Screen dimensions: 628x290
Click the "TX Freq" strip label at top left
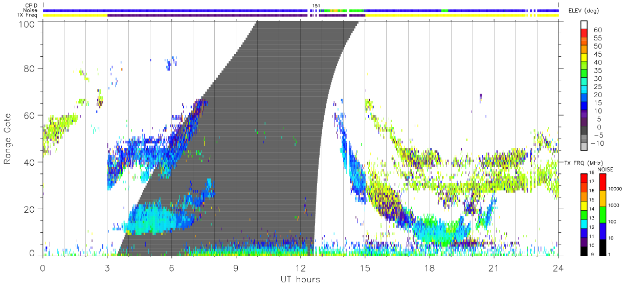click(x=27, y=15)
